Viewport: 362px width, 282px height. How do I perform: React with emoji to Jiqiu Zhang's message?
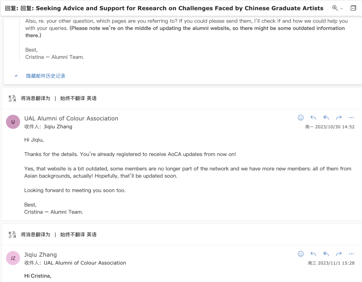click(x=300, y=254)
